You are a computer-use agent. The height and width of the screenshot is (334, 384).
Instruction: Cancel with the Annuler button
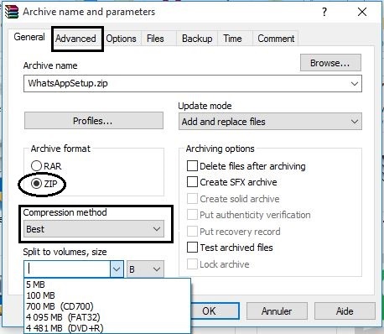tap(277, 311)
